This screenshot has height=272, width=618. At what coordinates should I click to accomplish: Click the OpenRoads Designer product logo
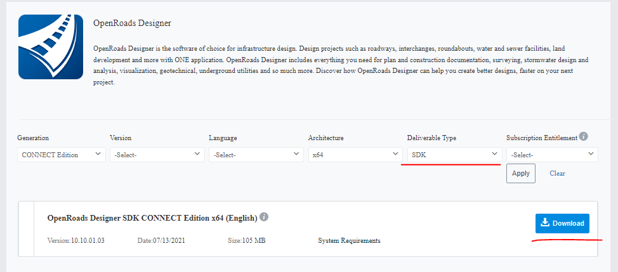(x=51, y=47)
